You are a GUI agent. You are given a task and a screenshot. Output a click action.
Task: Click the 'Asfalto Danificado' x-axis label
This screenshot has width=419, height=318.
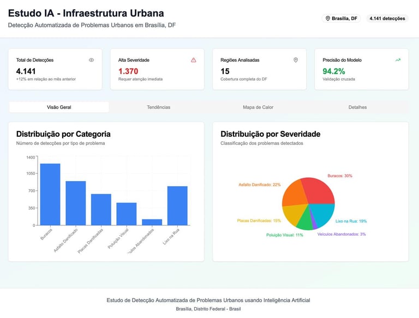[x=65, y=240]
